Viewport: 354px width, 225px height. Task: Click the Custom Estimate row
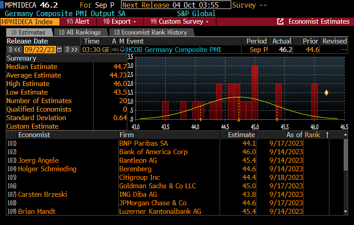click(x=66, y=126)
